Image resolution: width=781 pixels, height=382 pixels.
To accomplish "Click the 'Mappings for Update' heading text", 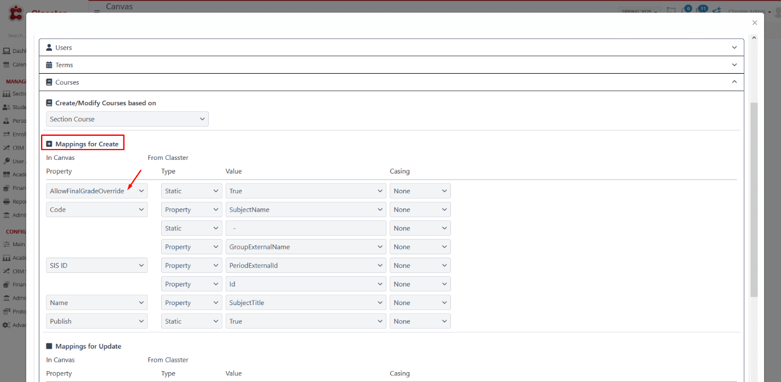I will click(88, 347).
